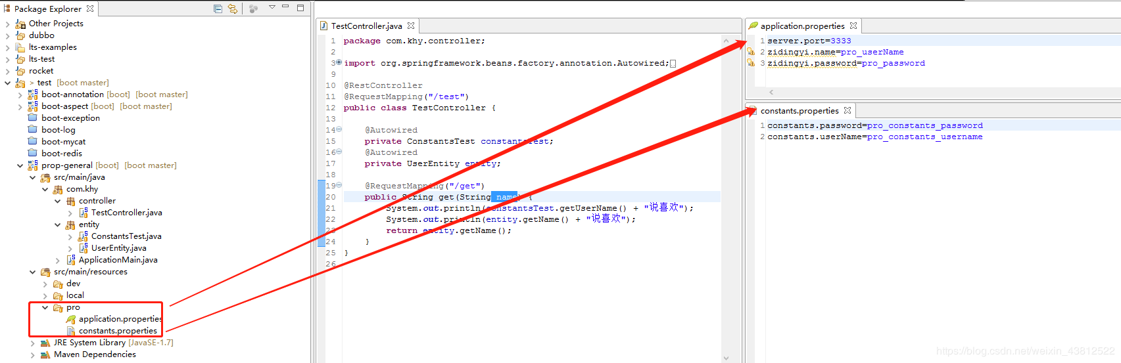Expand the dubbo project node
This screenshot has height=363, width=1121.
pyautogui.click(x=8, y=35)
